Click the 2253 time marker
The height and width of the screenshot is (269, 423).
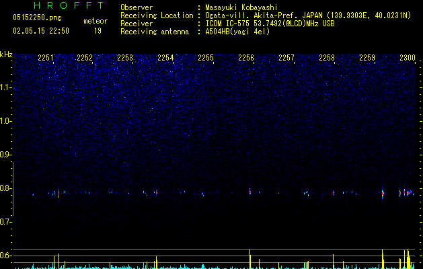[x=125, y=58]
